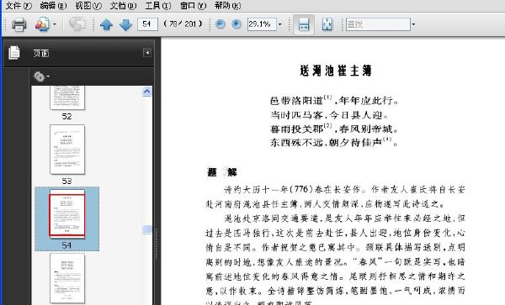Click the thumbnail panel scrollbar handle
Image resolution: width=505 pixels, height=305 pixels.
tap(146, 229)
